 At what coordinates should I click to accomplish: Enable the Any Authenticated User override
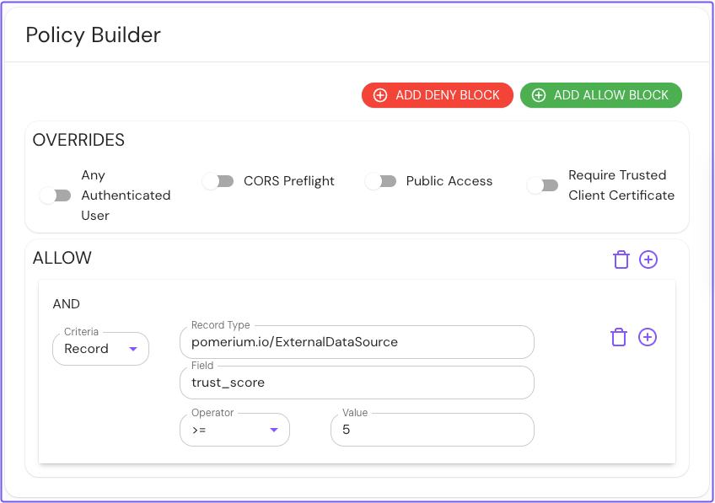pyautogui.click(x=56, y=195)
